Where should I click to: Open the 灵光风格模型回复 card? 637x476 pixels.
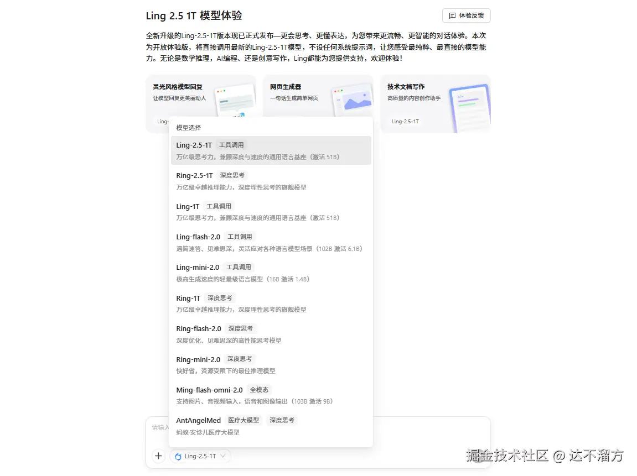201,96
